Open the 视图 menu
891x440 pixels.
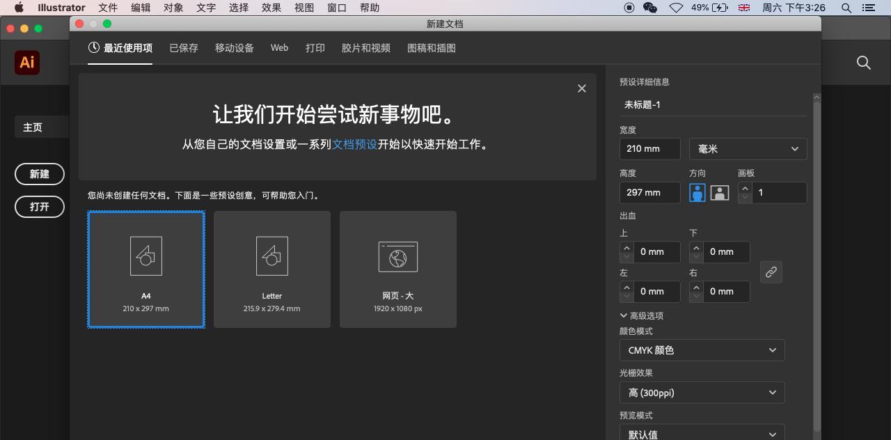click(x=304, y=8)
